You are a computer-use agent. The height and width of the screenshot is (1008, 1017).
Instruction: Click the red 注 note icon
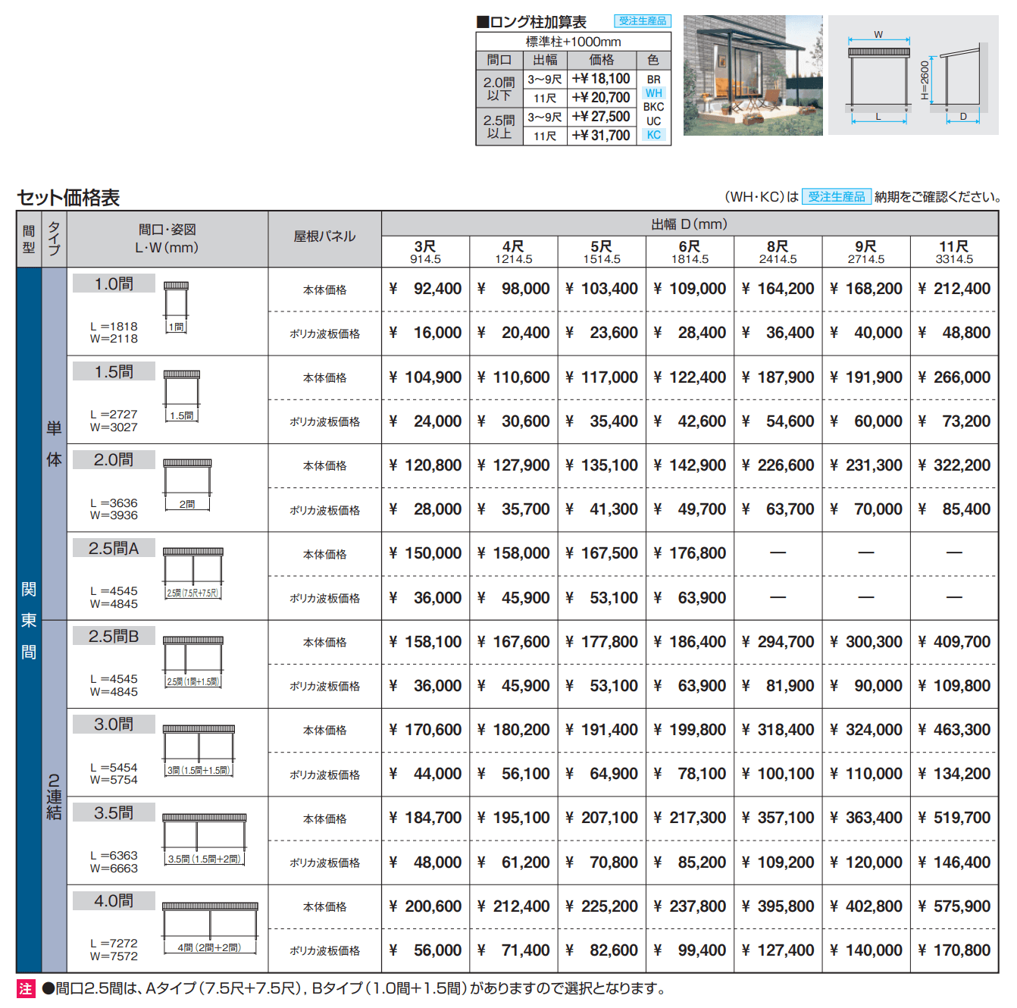tap(26, 988)
